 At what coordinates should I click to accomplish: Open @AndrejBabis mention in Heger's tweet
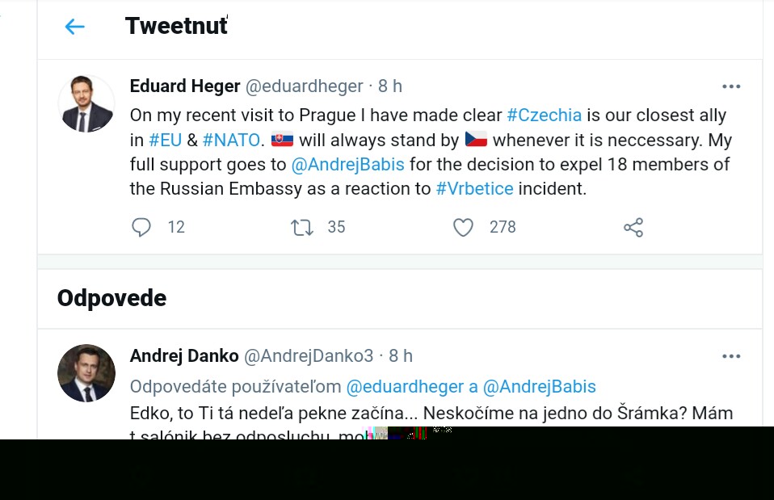347,165
